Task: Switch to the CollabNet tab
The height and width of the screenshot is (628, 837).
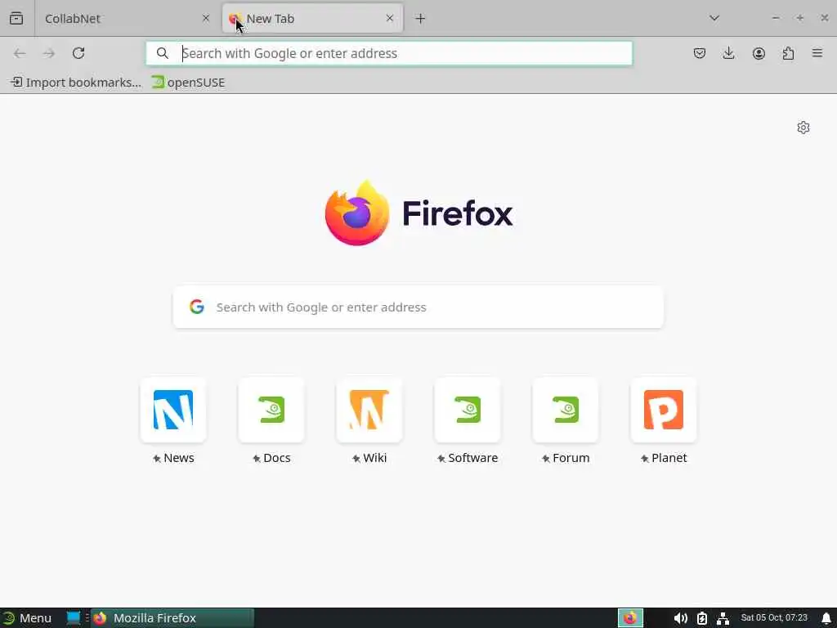Action: point(127,18)
